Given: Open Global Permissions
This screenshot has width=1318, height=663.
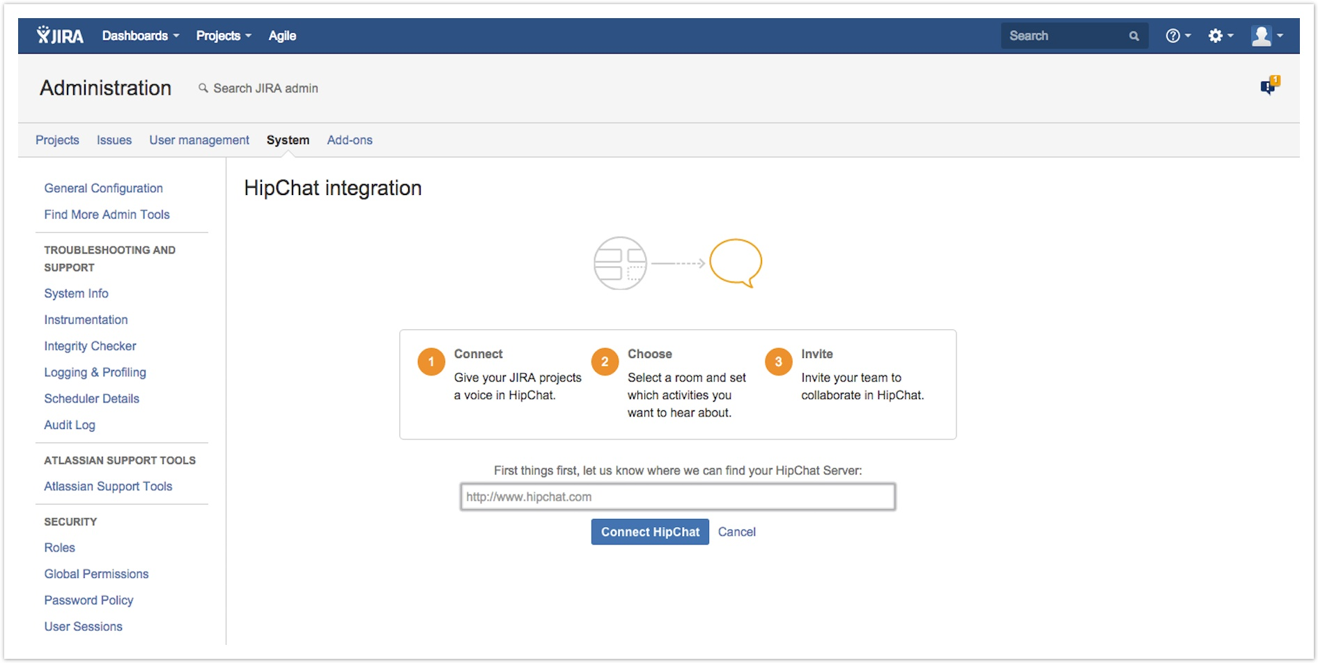Looking at the screenshot, I should click(x=96, y=574).
